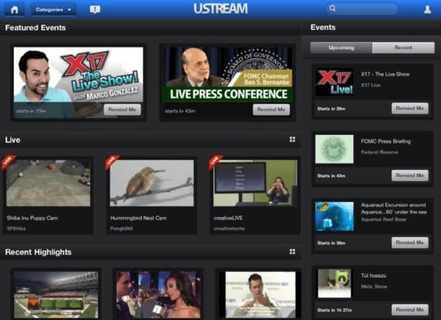This screenshot has height=320, width=441.
Task: Click the search magnifier icon
Action: (332, 9)
